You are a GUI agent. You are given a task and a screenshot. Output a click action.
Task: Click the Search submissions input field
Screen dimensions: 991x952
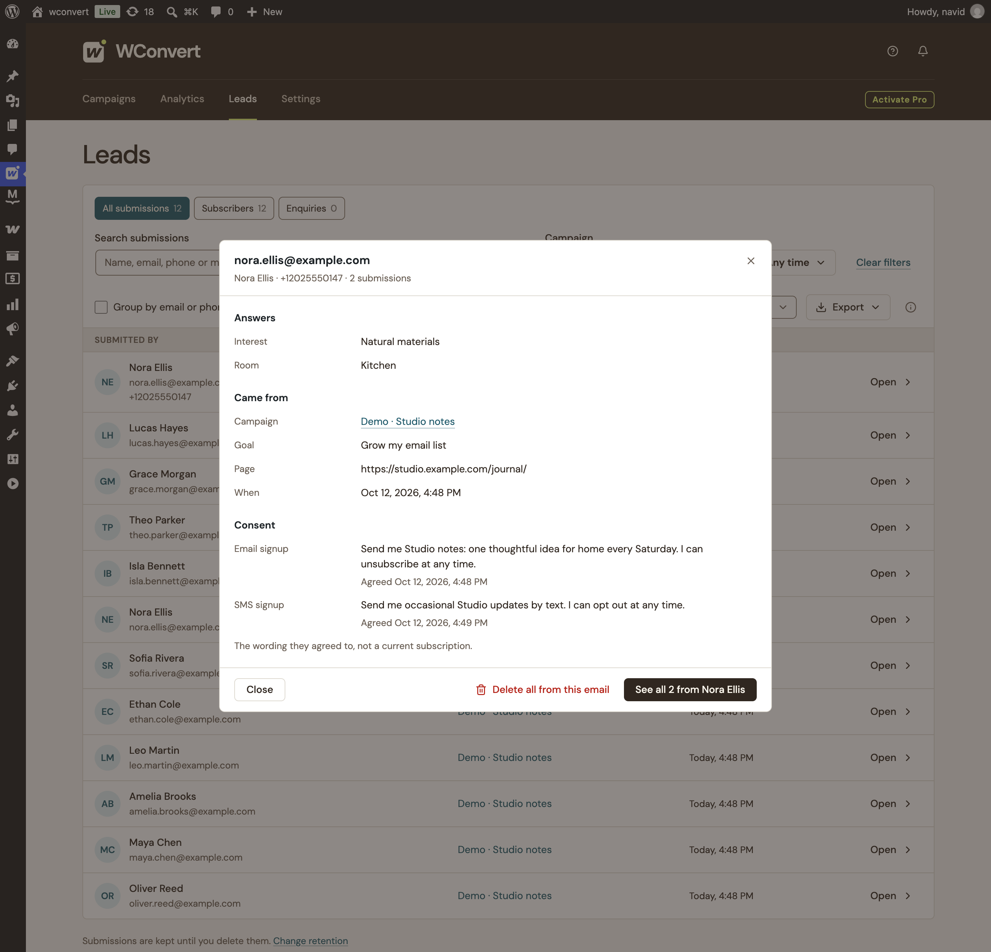point(158,262)
